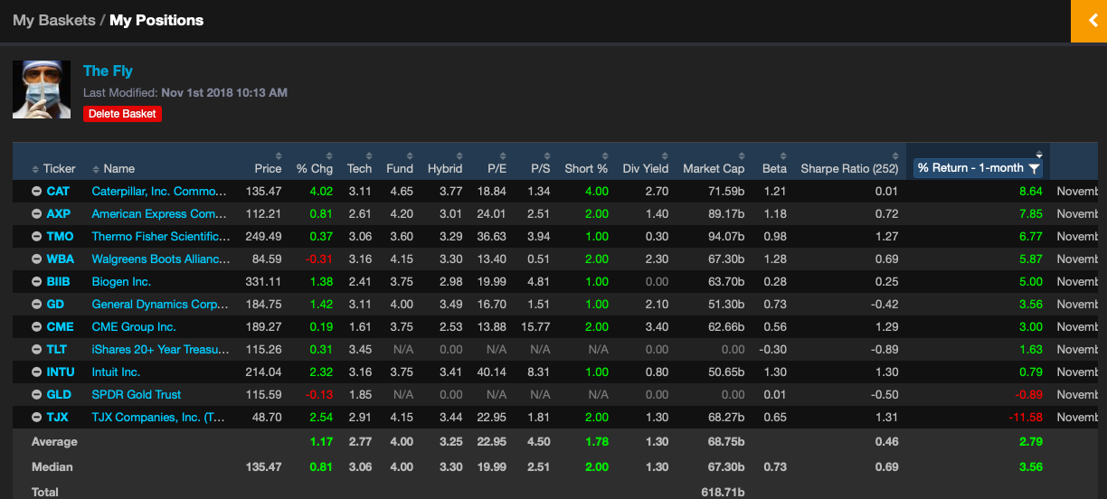Open SPDR Gold Trust name link
Viewport: 1107px width, 499px height.
tap(137, 395)
